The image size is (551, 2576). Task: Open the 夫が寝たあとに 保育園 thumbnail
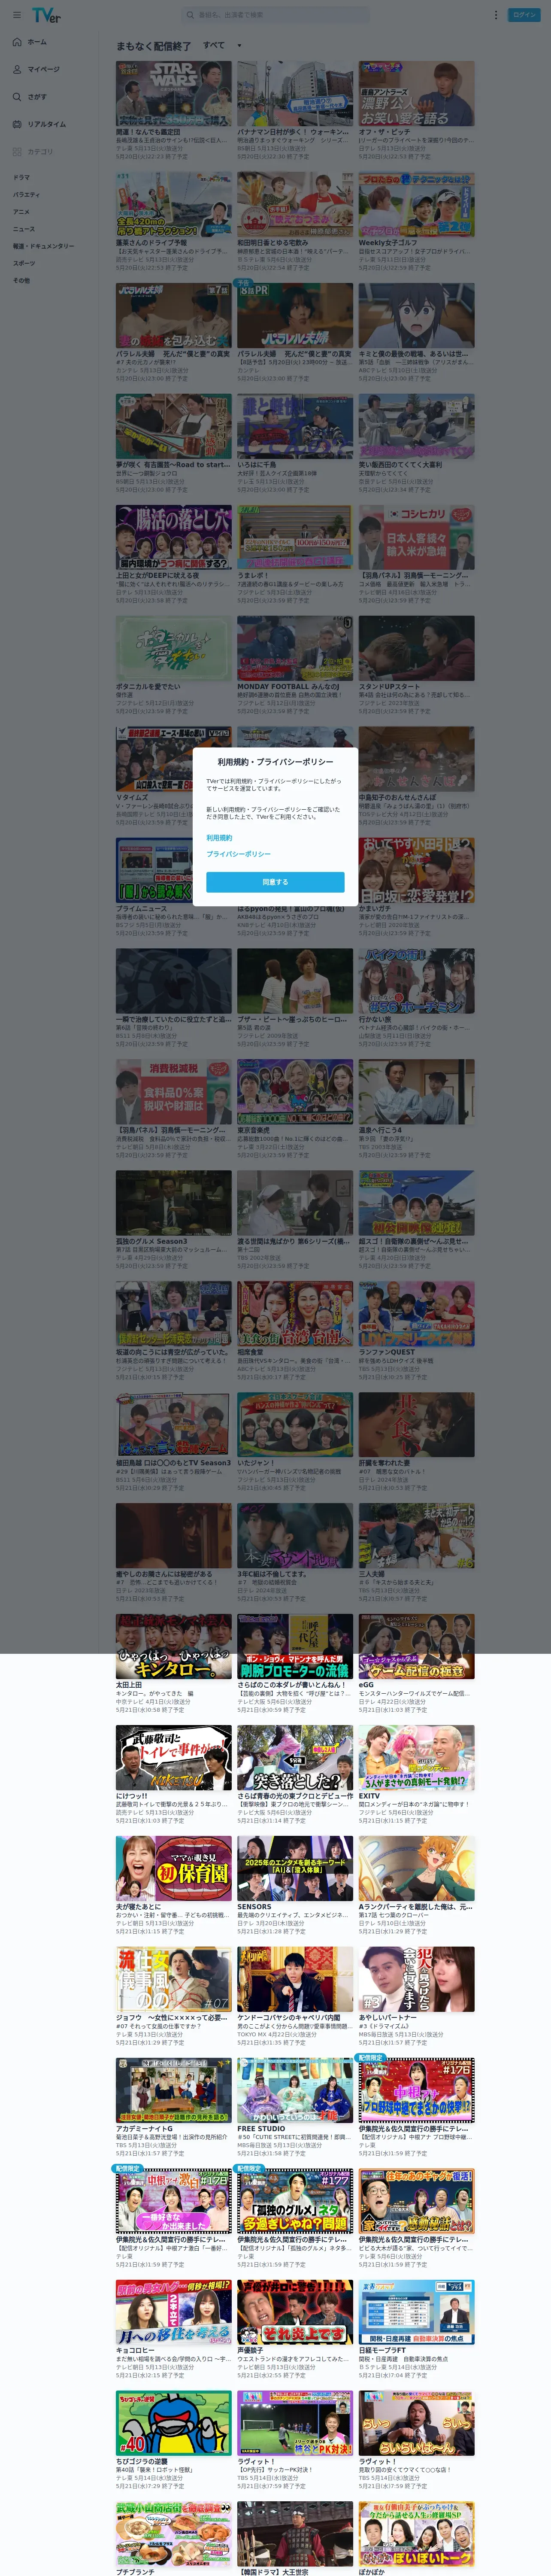[173, 1869]
